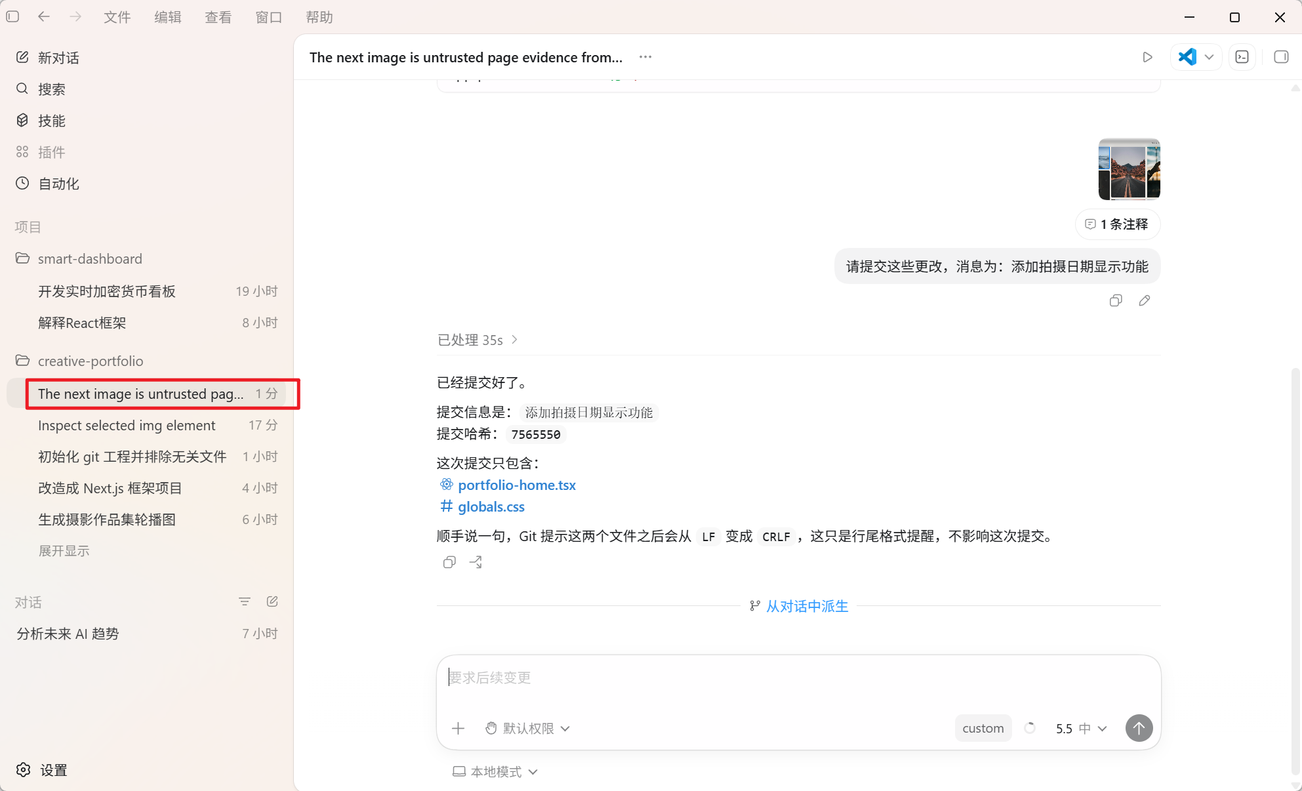This screenshot has height=791, width=1302.
Task: Go back with the left arrow
Action: [44, 16]
